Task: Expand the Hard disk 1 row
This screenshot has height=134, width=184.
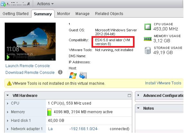Action: (8, 121)
